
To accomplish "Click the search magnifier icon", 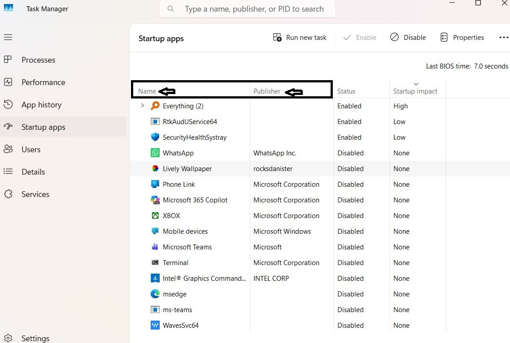I will coord(170,9).
